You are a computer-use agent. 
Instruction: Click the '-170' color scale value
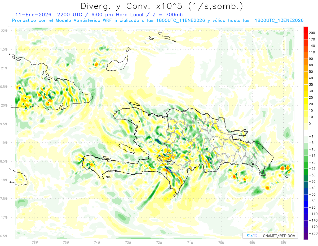[313, 227]
